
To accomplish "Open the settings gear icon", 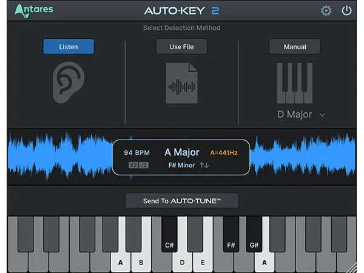I will pyautogui.click(x=326, y=11).
